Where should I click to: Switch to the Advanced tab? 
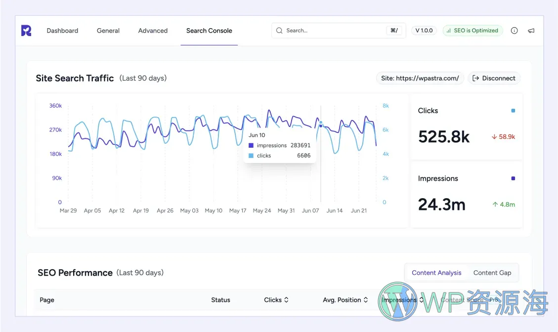pos(153,30)
